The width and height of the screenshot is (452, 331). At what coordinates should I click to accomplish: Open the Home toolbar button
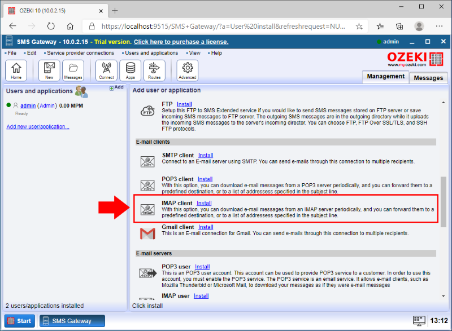point(16,70)
